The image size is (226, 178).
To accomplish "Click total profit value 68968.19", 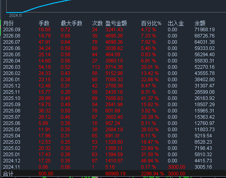I will pyautogui.click(x=115, y=174).
